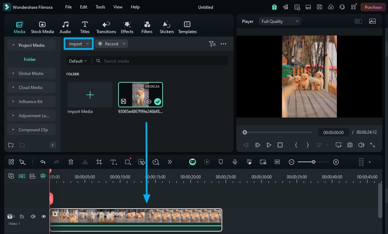Click the Text tool icon in timeline toolbar
The image size is (388, 234).
113,162
